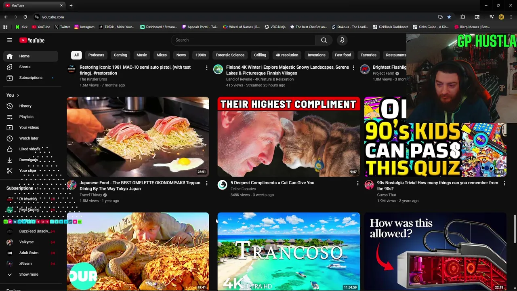Image resolution: width=517 pixels, height=291 pixels.
Task: Select the Music filter chip
Action: [x=142, y=55]
